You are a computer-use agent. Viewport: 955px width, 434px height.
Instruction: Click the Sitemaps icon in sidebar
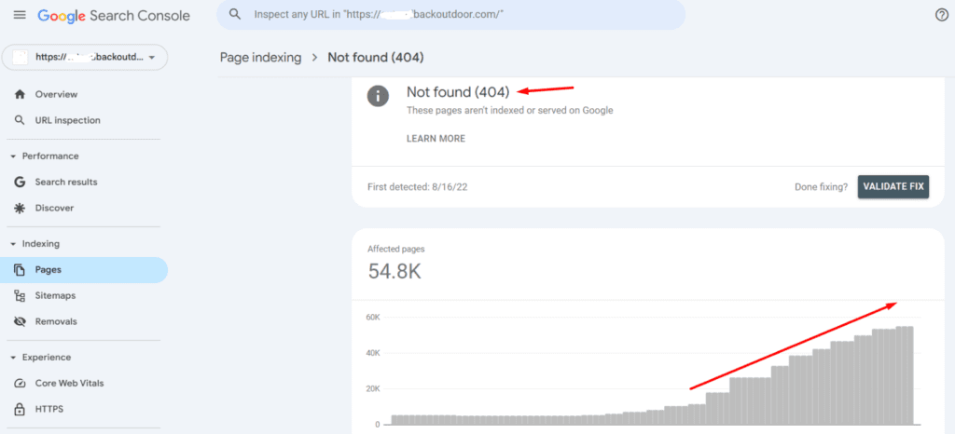click(20, 295)
